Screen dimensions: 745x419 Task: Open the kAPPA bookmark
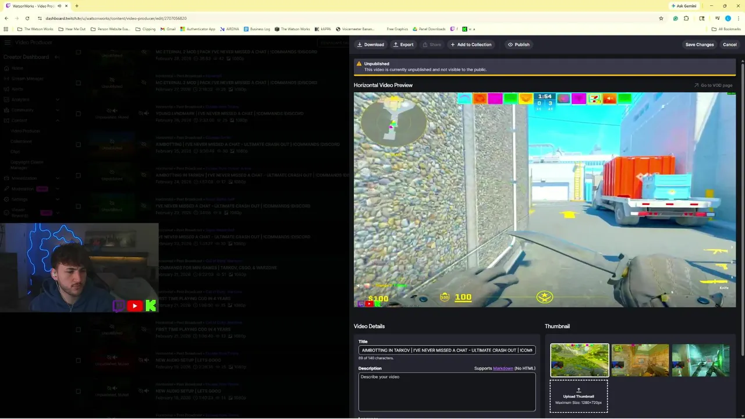click(323, 29)
